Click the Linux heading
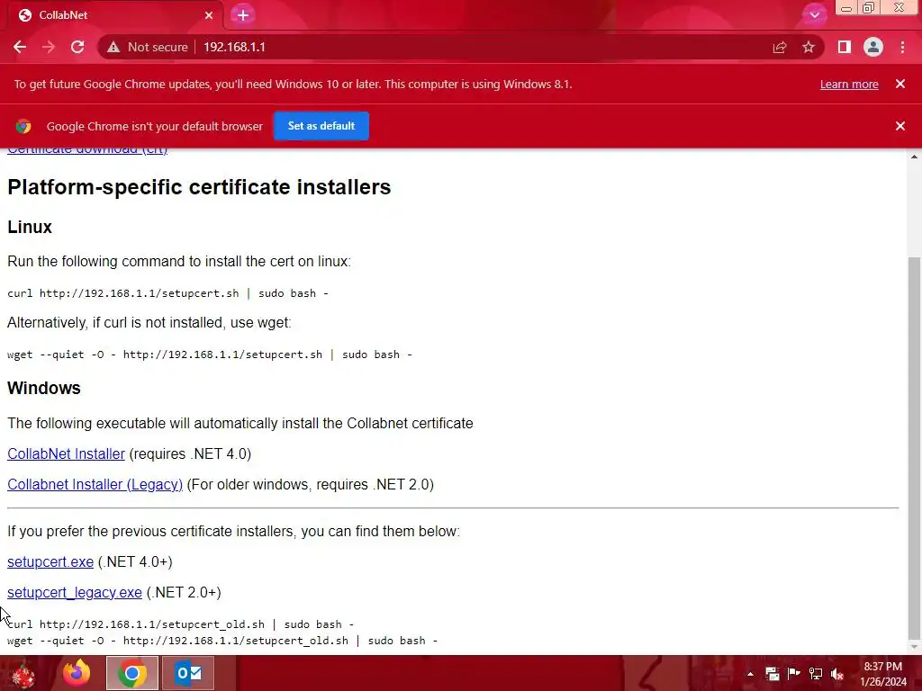This screenshot has width=922, height=691. tap(30, 227)
